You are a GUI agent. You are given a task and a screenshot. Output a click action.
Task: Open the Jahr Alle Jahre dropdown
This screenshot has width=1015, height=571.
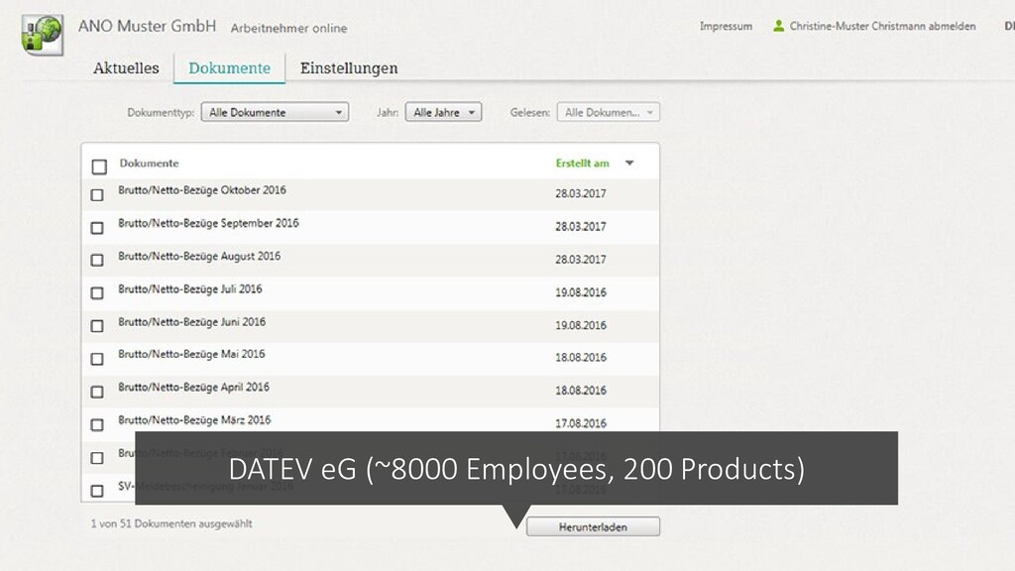pos(443,112)
